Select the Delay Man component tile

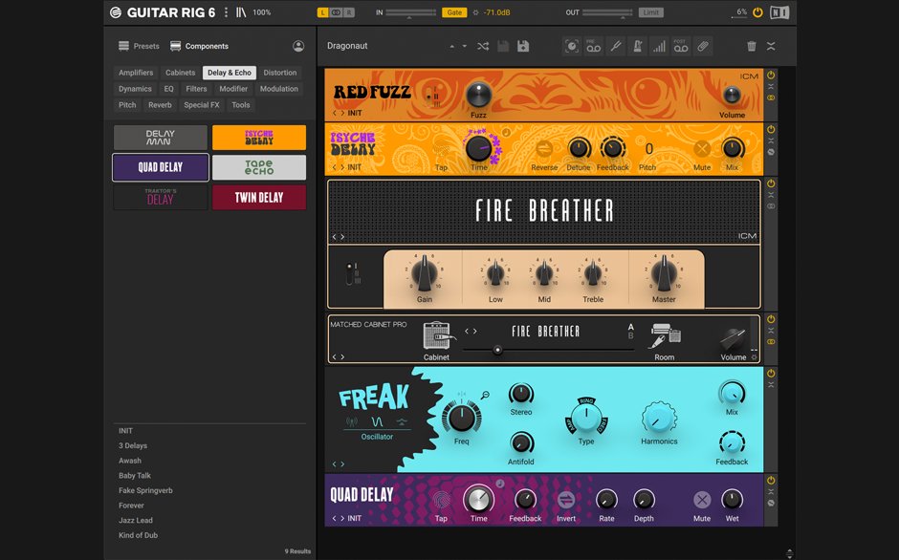pos(161,138)
